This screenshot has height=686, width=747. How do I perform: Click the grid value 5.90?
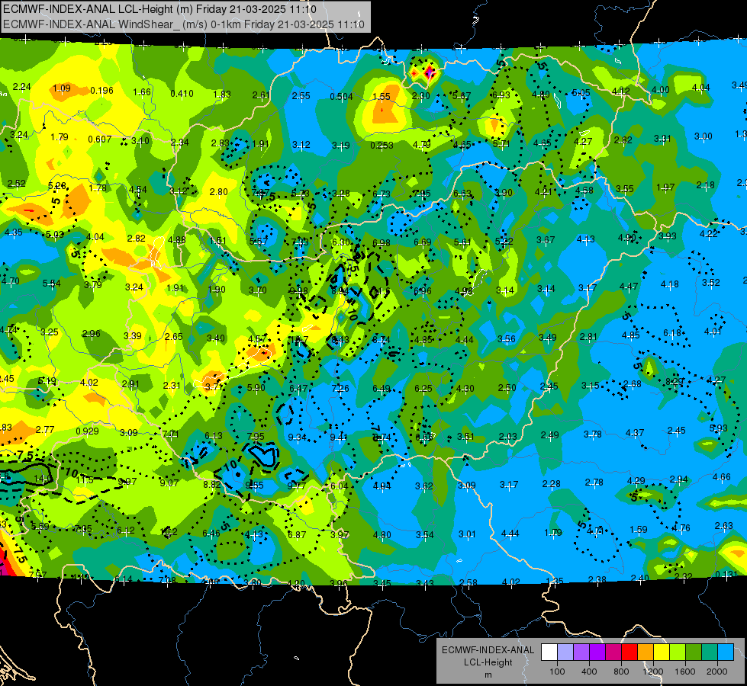[x=256, y=388]
